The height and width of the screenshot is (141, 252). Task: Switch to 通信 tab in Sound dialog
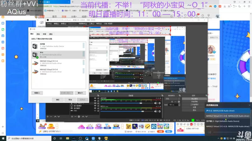(x=51, y=34)
